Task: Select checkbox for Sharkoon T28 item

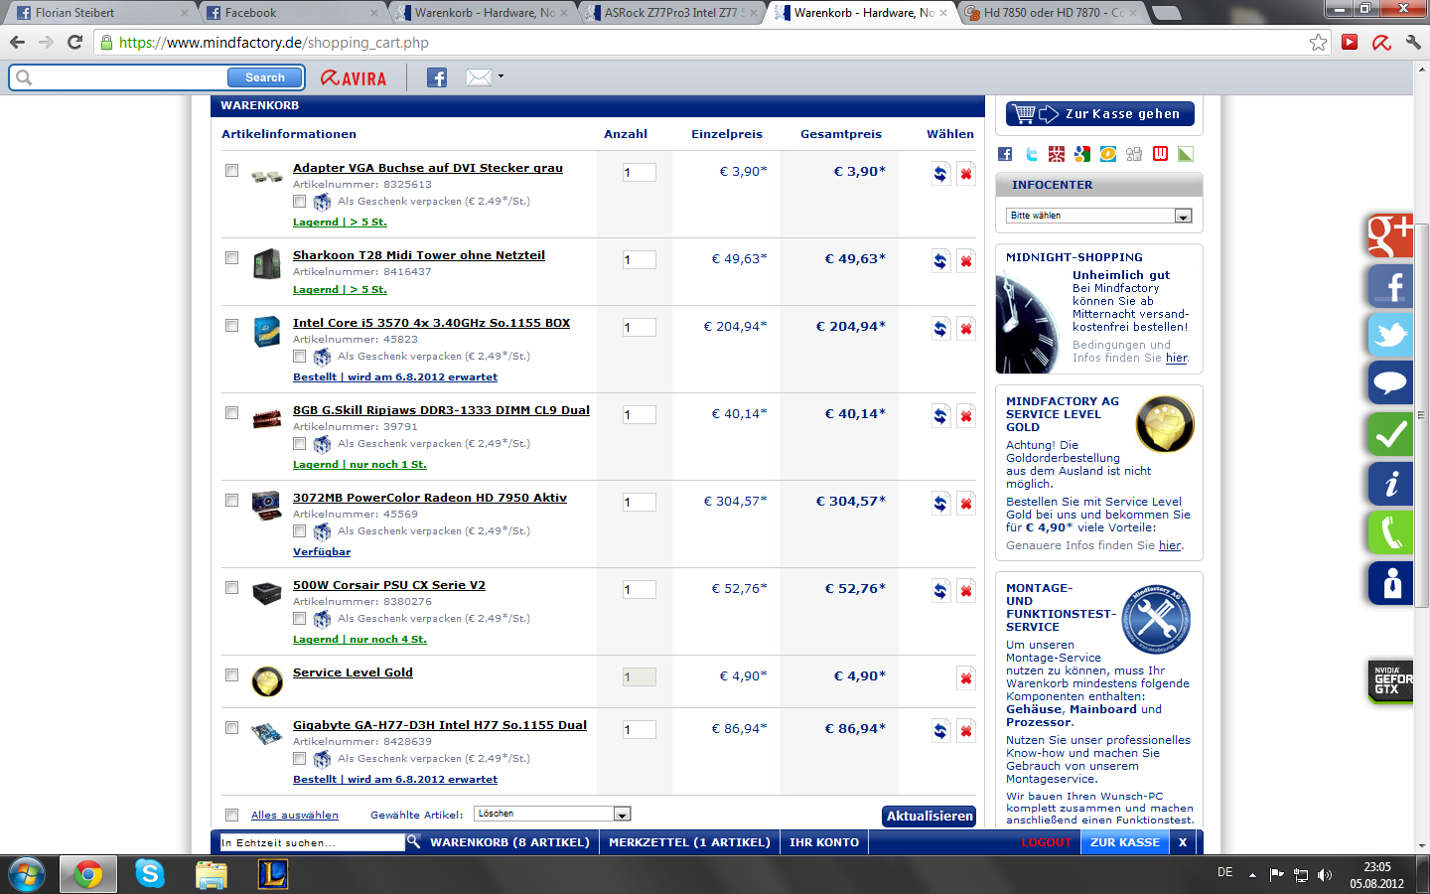Action: 231,258
